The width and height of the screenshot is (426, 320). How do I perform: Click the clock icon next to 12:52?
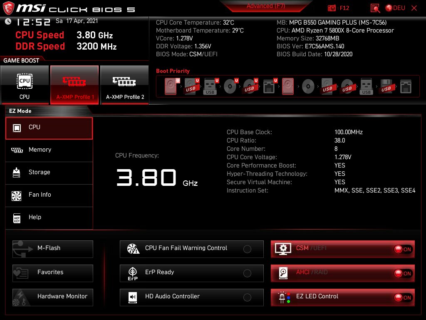tap(8, 21)
